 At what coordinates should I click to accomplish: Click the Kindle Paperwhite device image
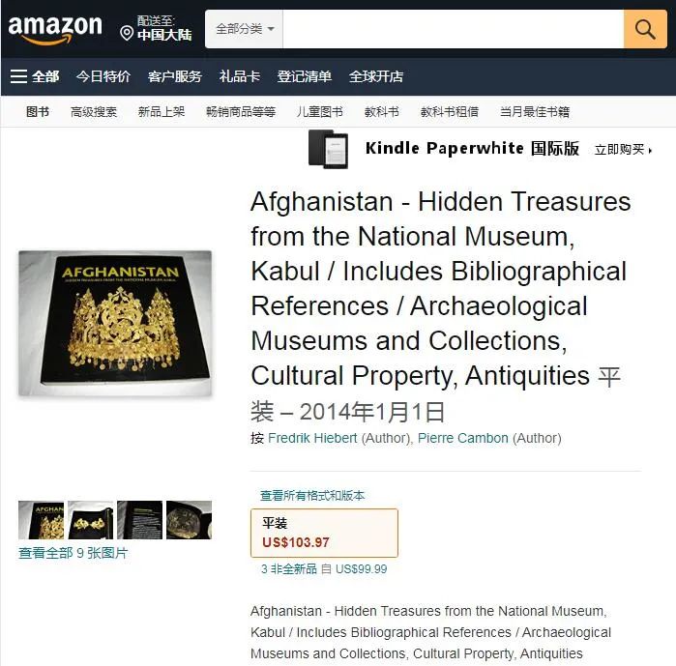coord(328,149)
